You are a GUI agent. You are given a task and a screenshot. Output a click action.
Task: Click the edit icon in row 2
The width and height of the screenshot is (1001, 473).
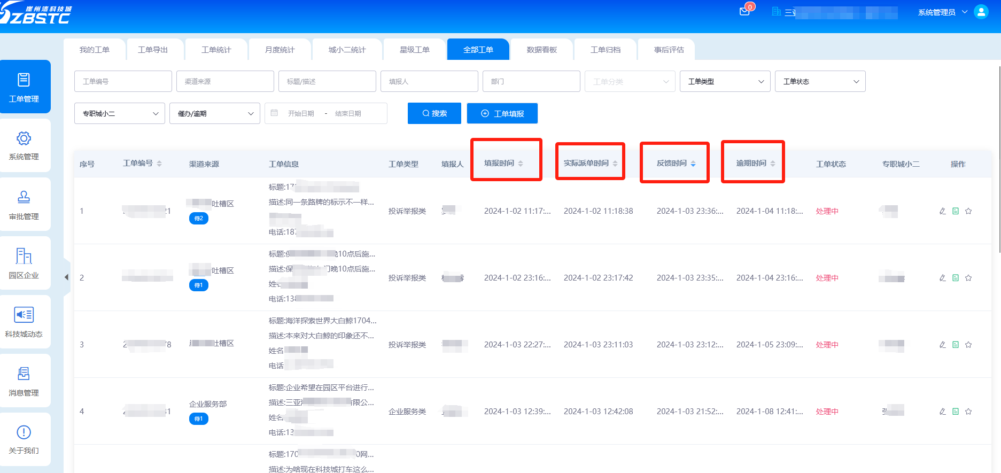[943, 278]
